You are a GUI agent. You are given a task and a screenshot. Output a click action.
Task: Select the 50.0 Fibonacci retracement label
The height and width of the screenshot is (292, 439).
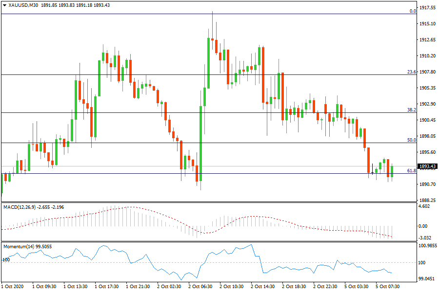click(x=411, y=140)
